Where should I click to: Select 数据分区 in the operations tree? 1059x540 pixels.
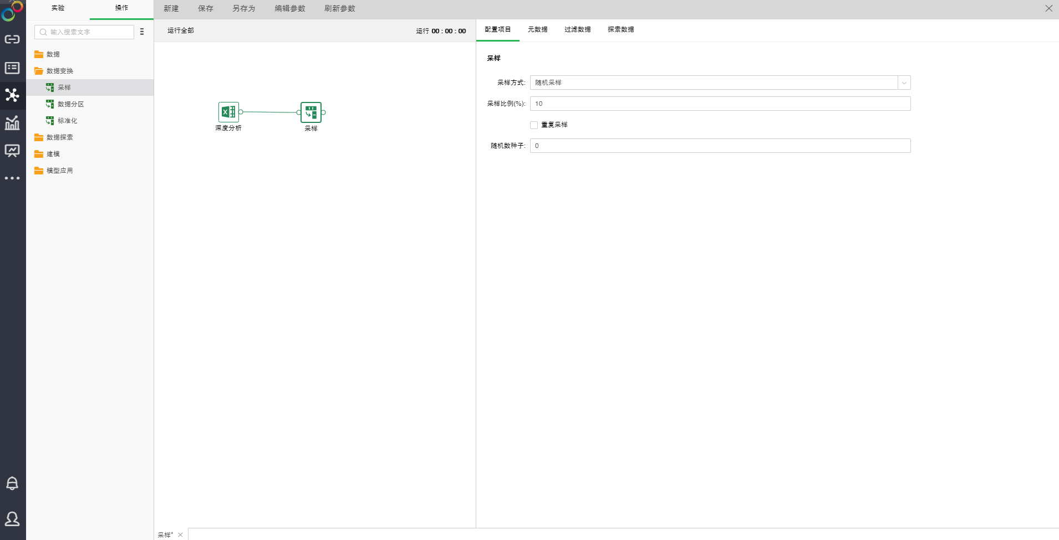pos(70,104)
